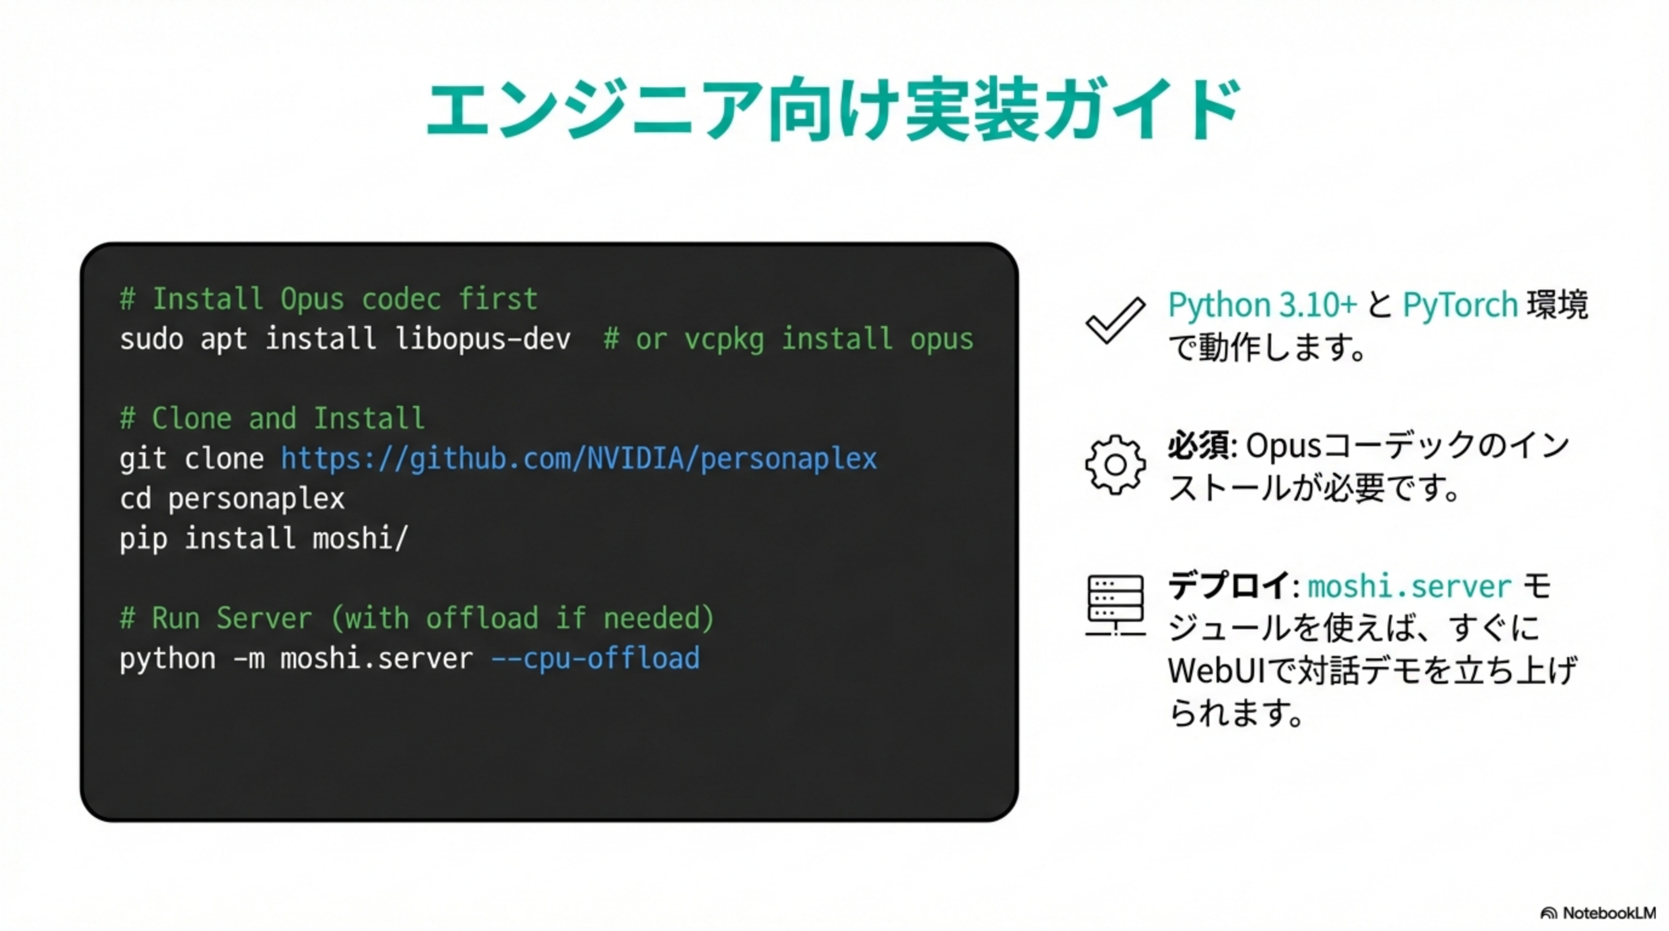The height and width of the screenshot is (931, 1669).
Task: Click the checkmark icon beside Python 3.10+
Action: [1115, 320]
